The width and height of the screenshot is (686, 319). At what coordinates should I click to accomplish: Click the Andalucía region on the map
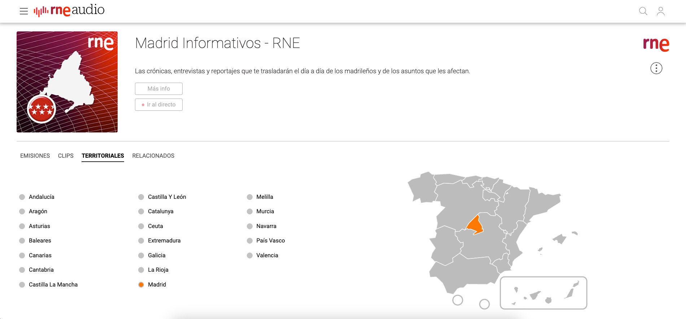(x=466, y=272)
